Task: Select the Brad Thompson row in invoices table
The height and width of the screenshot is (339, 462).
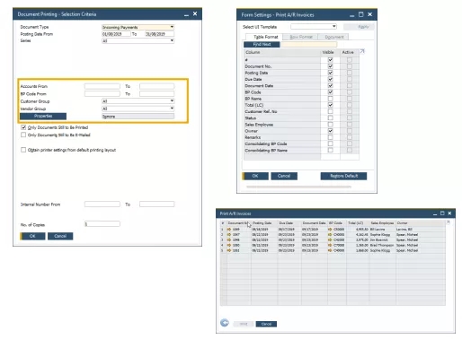Action: (x=333, y=245)
